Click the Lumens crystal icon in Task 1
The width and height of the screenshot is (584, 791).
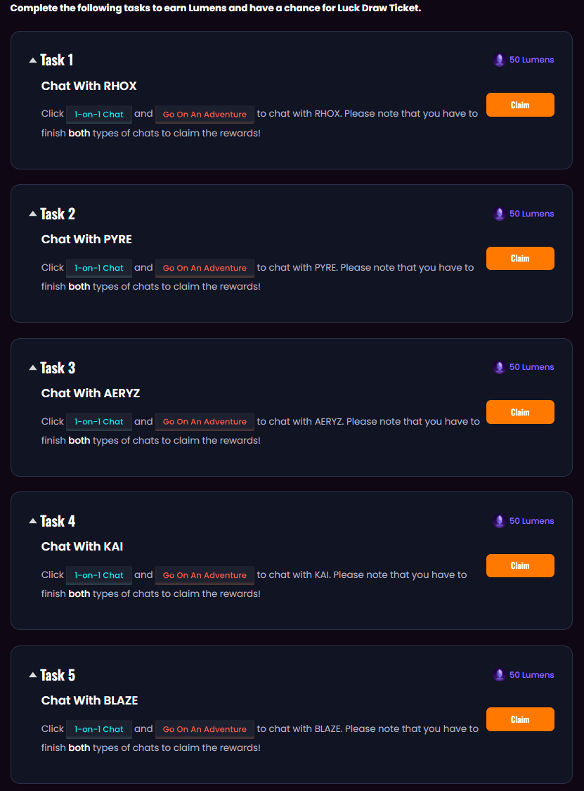pyautogui.click(x=500, y=60)
